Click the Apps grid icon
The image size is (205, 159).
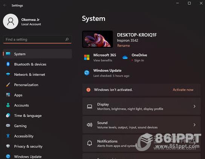pos(8,95)
